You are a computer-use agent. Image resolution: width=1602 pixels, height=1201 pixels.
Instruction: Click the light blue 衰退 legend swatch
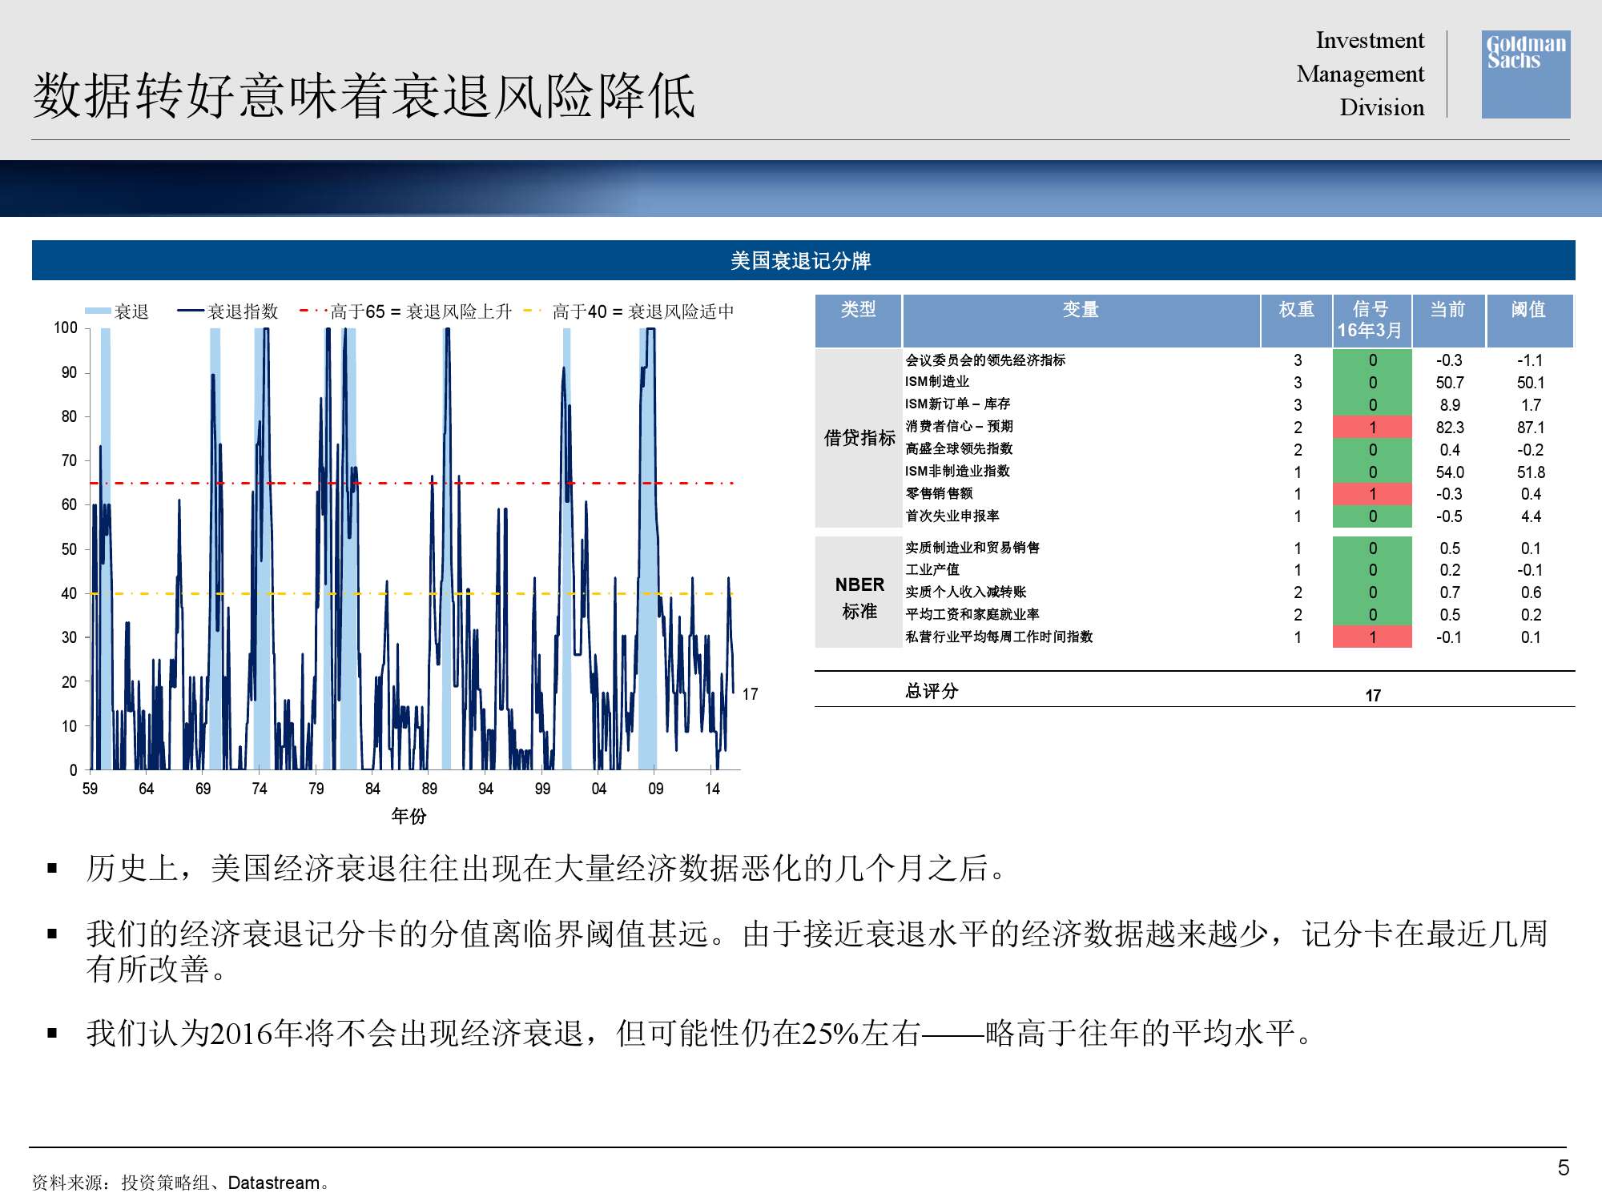tap(98, 311)
